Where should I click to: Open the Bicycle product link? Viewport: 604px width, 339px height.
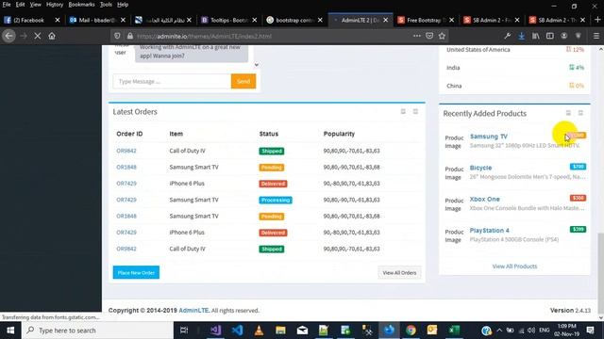tap(480, 168)
